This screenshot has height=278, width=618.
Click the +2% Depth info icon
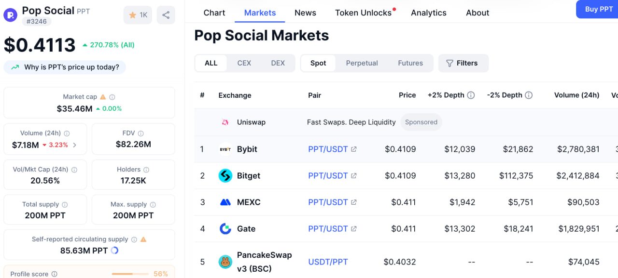coord(471,95)
